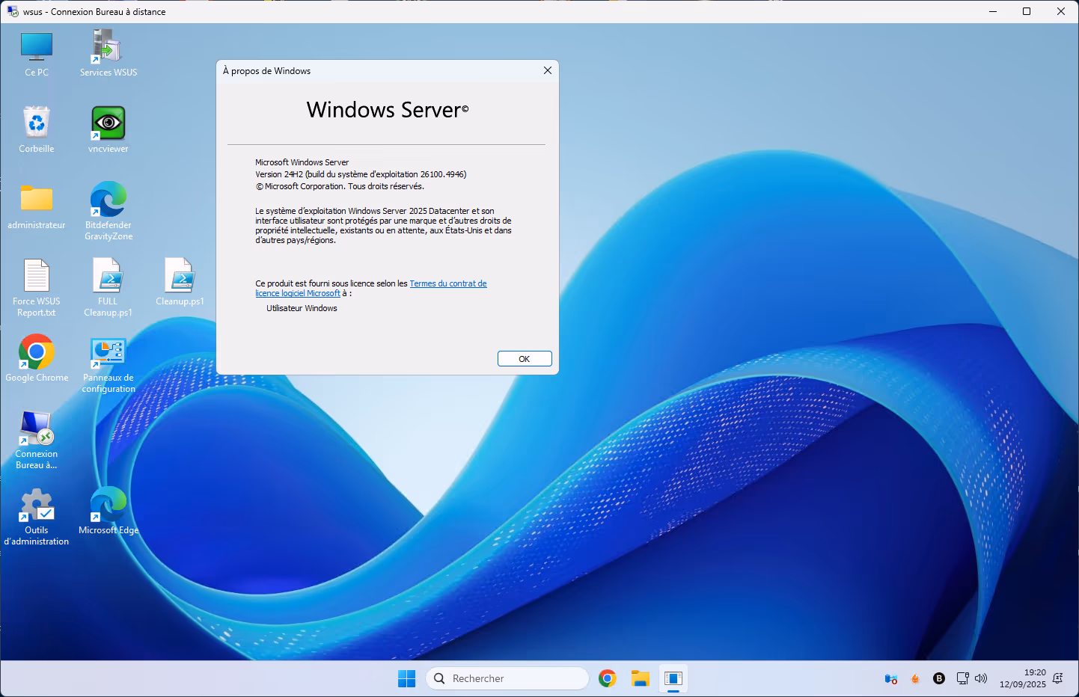
Task: Open the Windows Start menu
Action: 407,678
